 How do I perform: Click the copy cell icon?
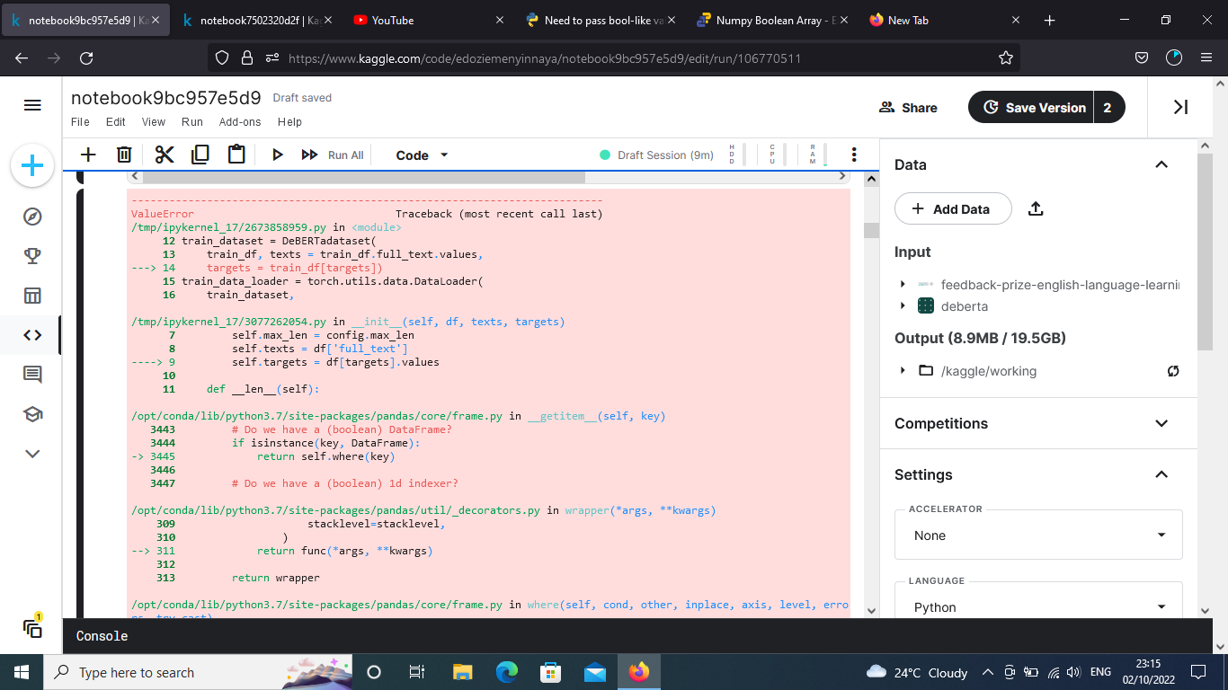point(200,155)
